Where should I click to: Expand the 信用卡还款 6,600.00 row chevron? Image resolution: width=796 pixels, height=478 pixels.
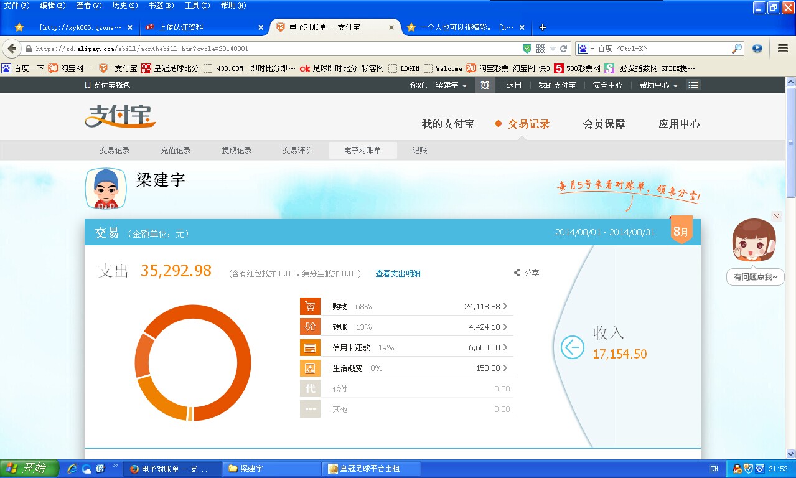coord(505,347)
